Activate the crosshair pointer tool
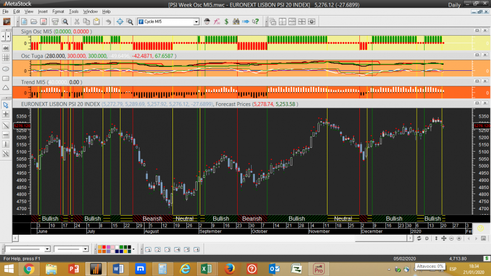Viewport: 491px width, 276px height. pos(120,22)
